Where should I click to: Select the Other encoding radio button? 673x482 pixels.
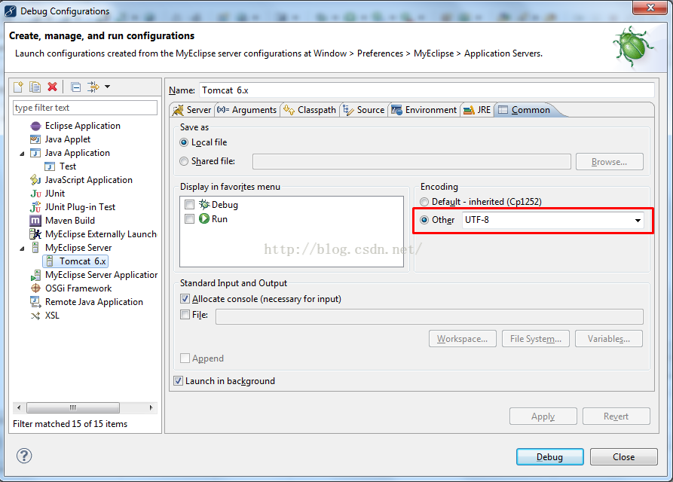coord(424,220)
